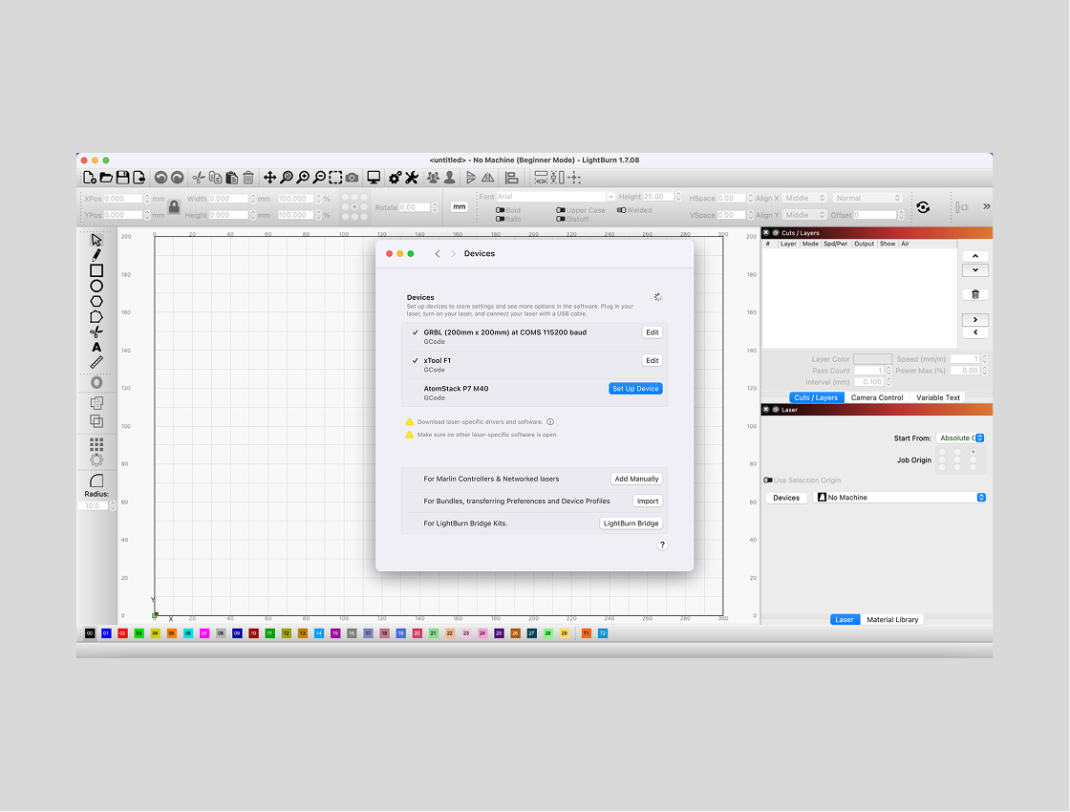The width and height of the screenshot is (1070, 812).
Task: Switch to the Material Library tab
Action: point(892,620)
